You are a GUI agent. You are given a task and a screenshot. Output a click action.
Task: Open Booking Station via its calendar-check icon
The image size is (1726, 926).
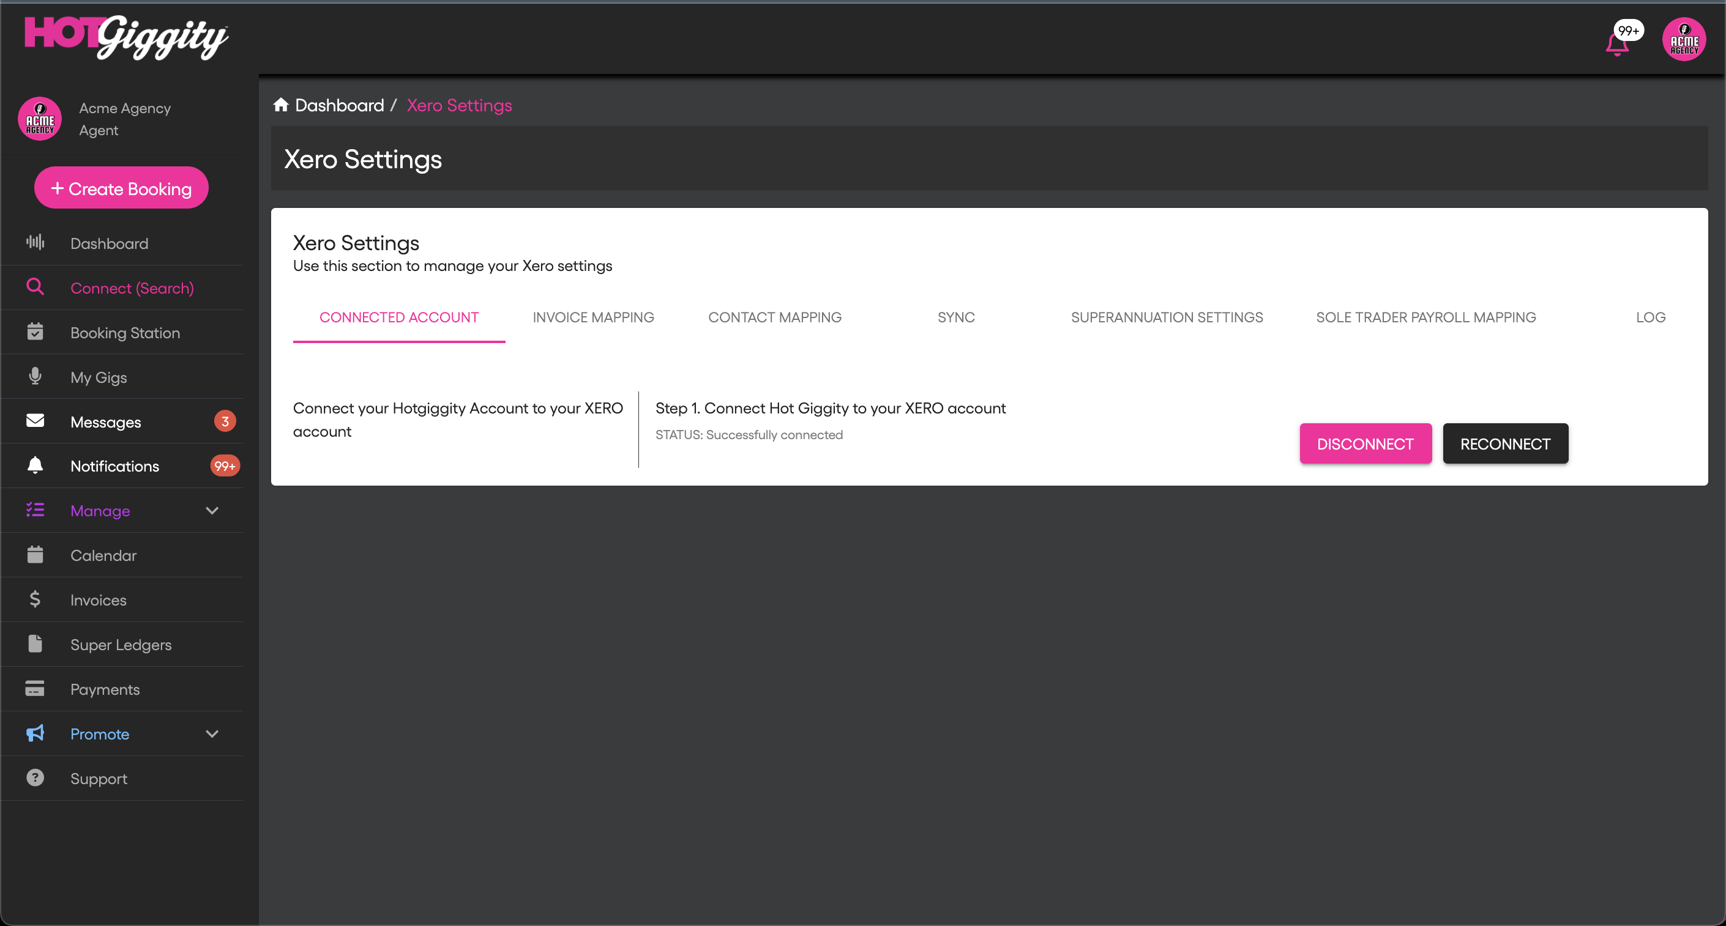pos(35,332)
